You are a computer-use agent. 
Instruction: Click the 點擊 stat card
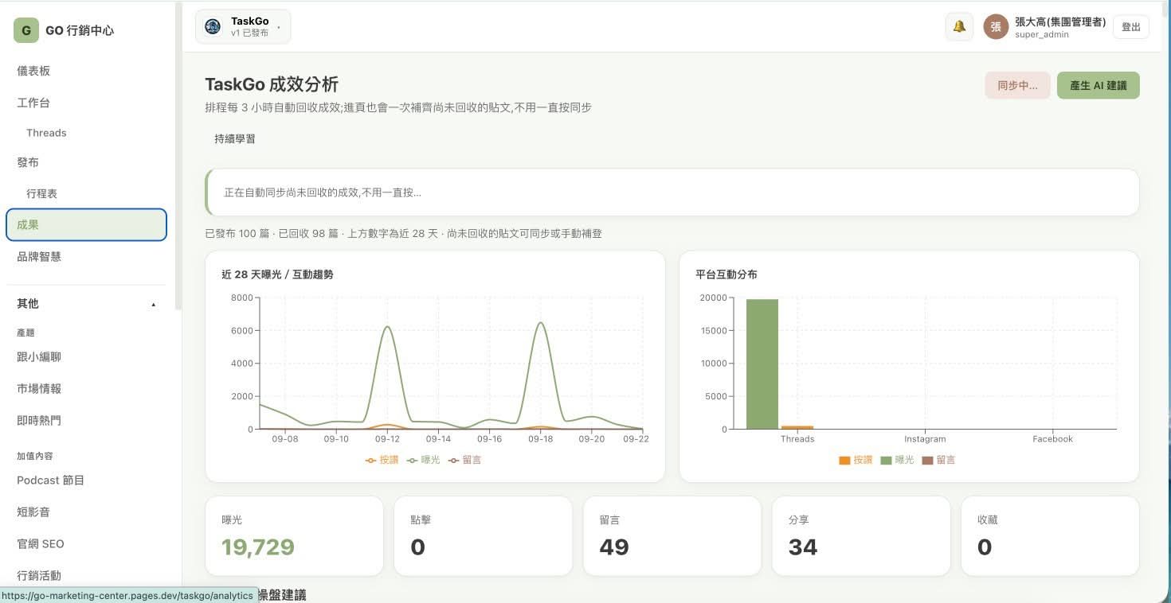pos(483,536)
